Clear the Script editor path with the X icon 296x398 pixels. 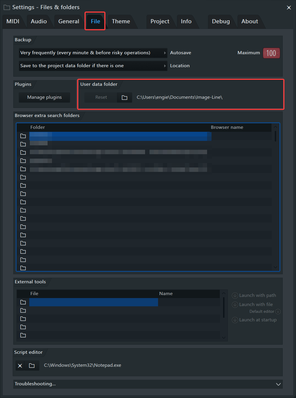[x=20, y=365]
